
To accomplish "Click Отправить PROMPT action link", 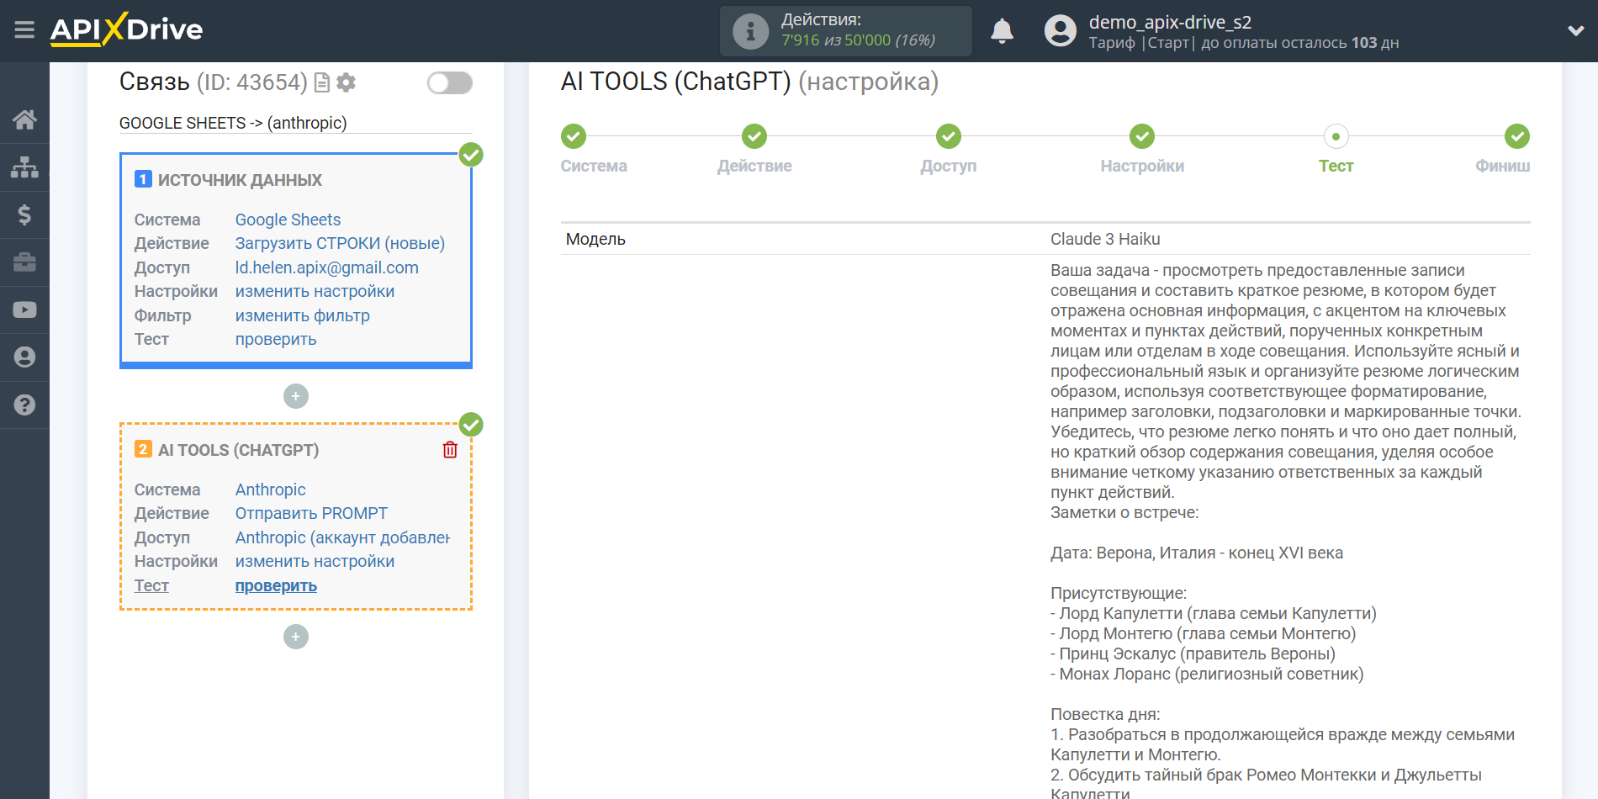I will (x=311, y=513).
